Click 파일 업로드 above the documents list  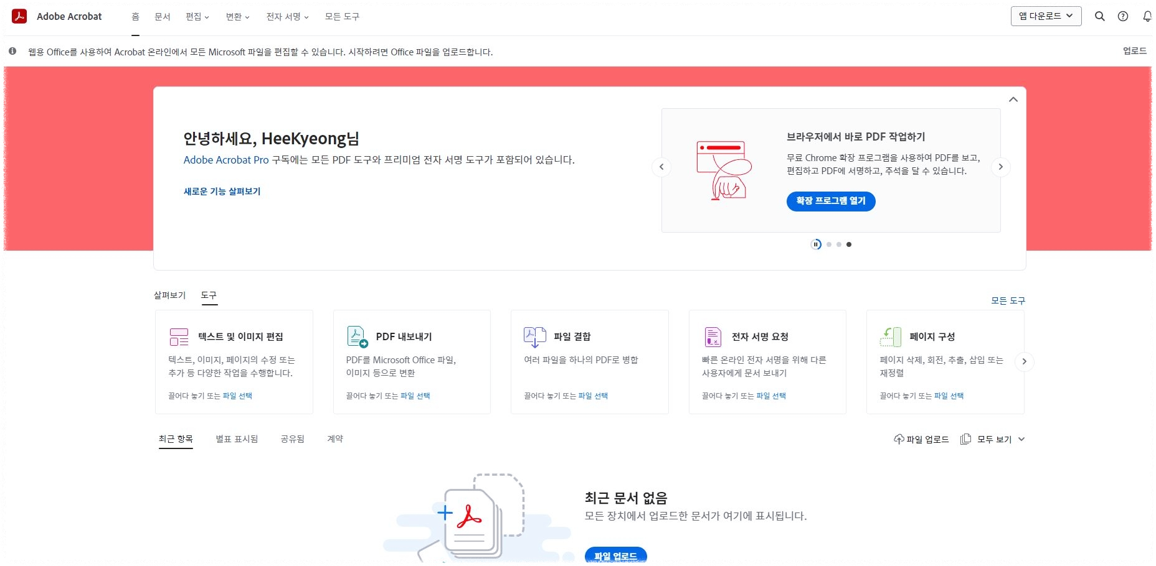(927, 439)
